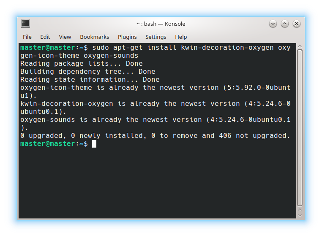
Task: Click the 'Reading package lists... Done' line
Action: [81, 64]
